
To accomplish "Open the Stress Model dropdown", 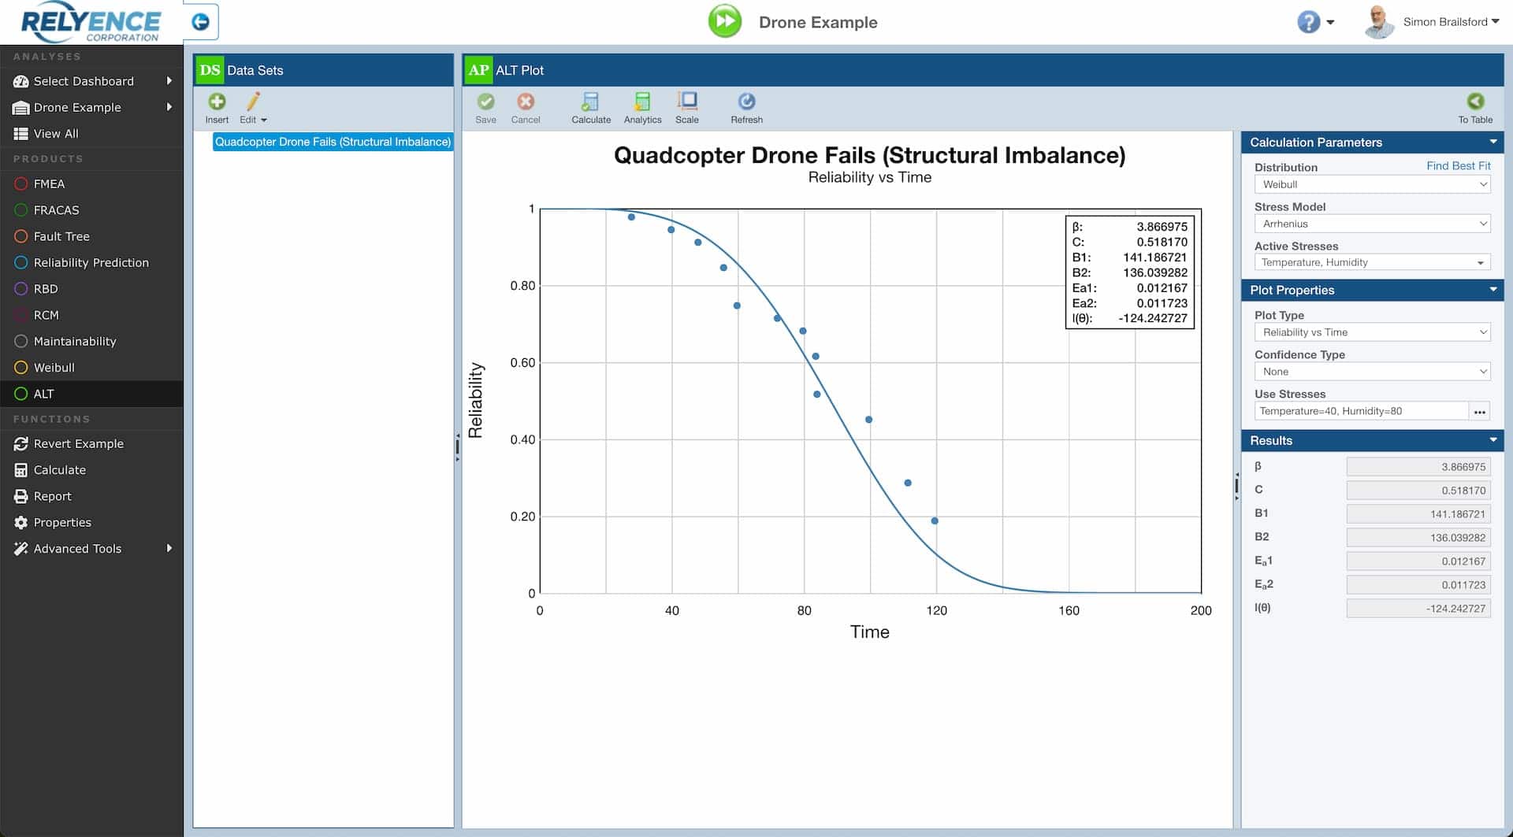I will [1372, 224].
